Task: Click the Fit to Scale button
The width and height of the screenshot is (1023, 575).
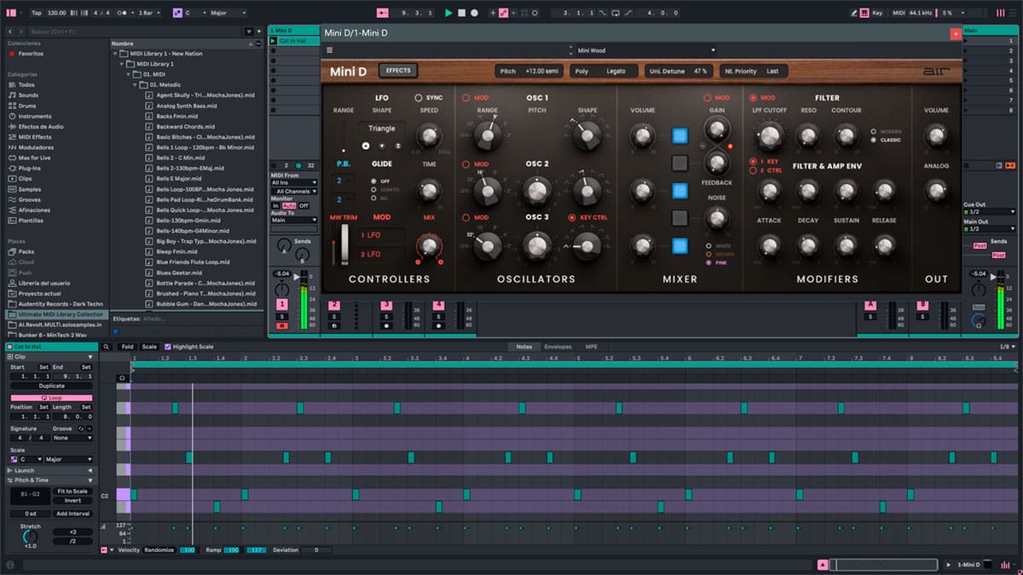Action: point(72,491)
